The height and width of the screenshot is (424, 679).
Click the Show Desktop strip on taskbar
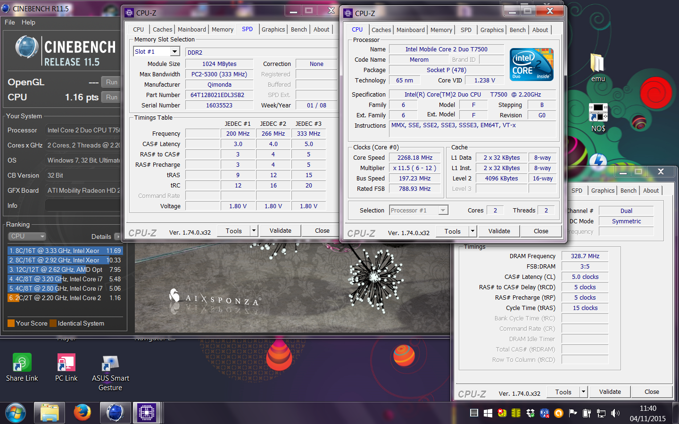tap(675, 413)
